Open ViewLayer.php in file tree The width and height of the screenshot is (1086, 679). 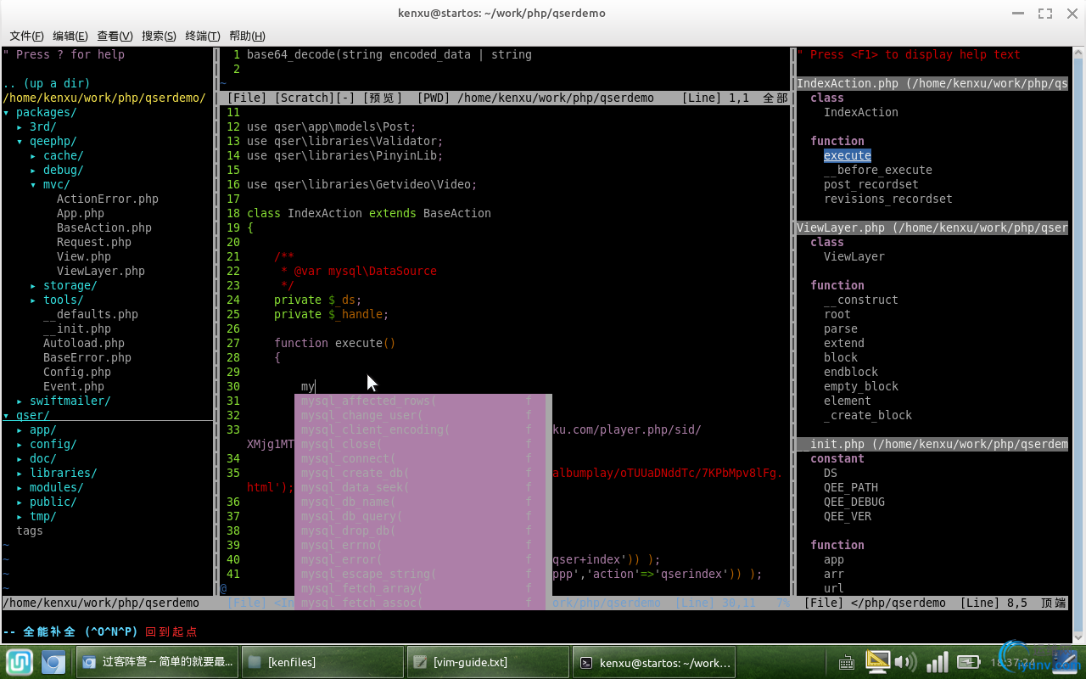101,271
